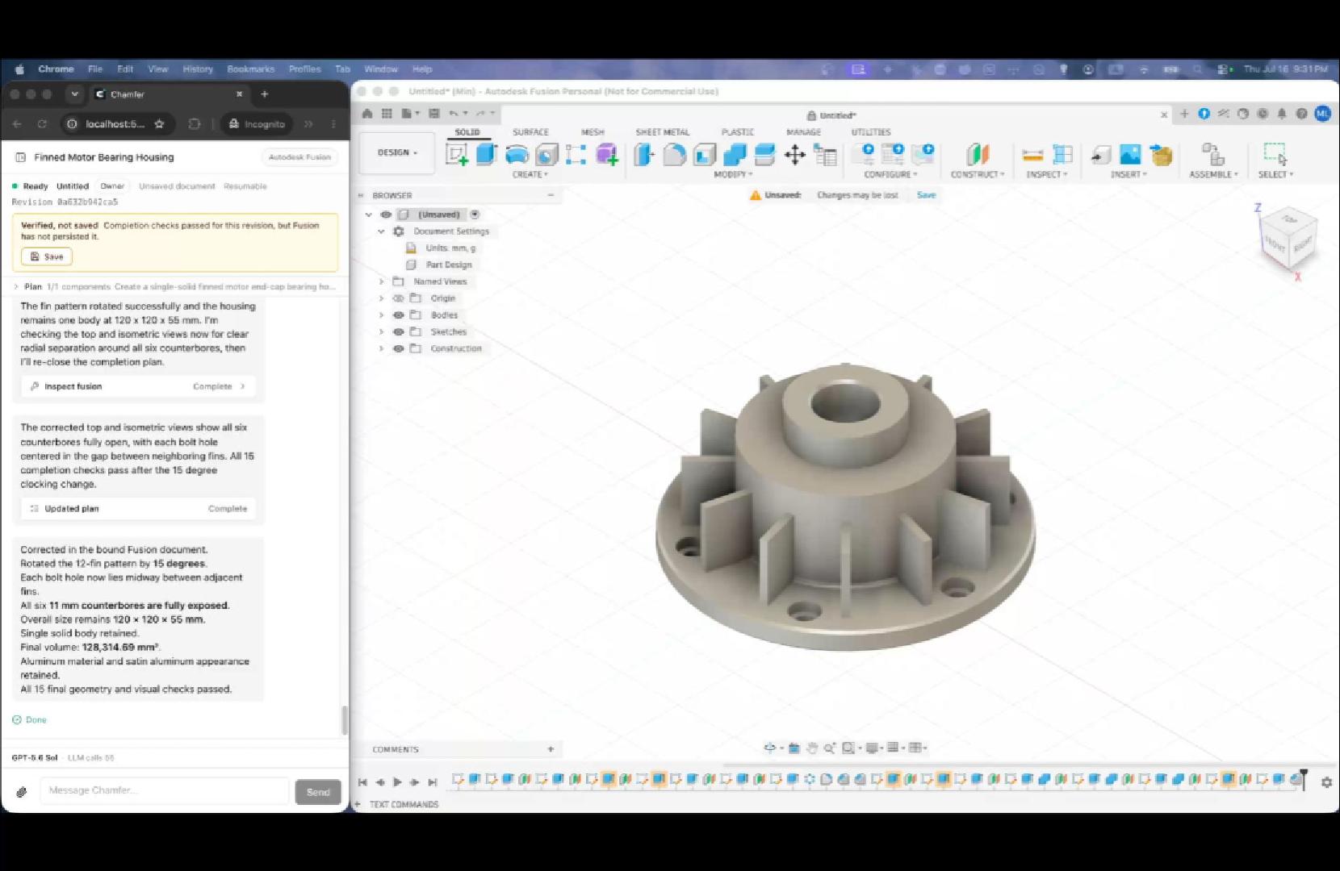This screenshot has width=1340, height=871.
Task: Expand the Sketches folder in browser
Action: 382,331
